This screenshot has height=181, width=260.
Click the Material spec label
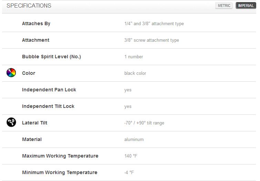(x=32, y=139)
